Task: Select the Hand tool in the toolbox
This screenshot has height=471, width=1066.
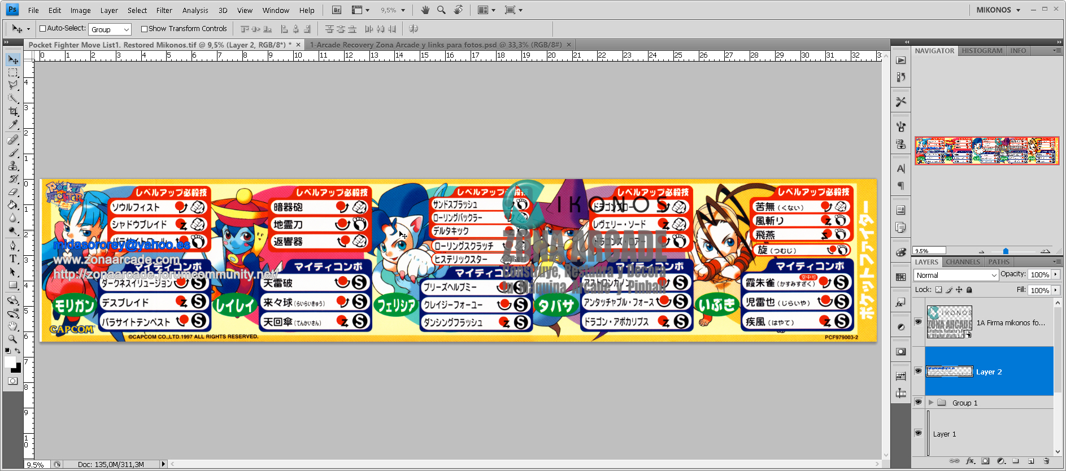Action: point(13,326)
